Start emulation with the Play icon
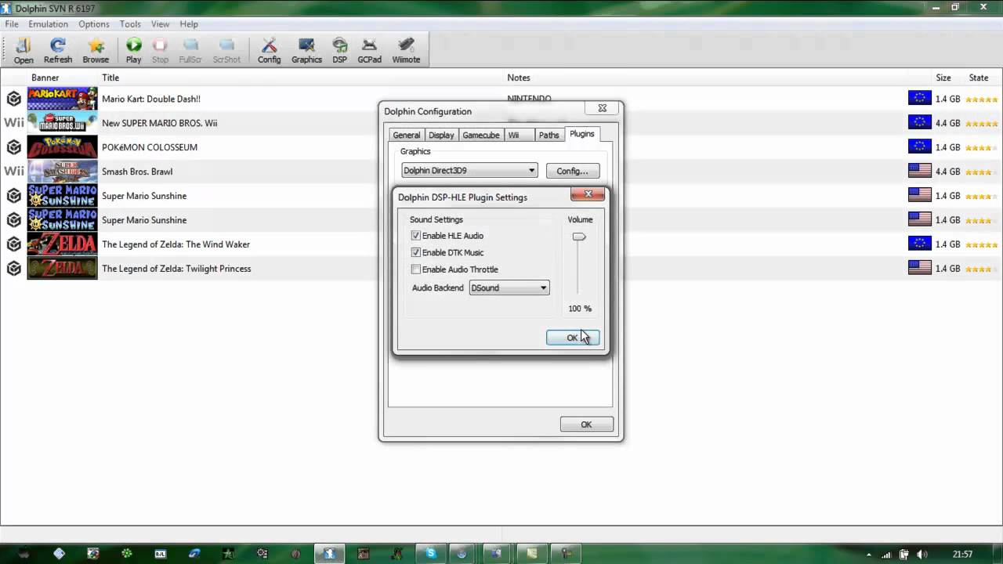The height and width of the screenshot is (564, 1003). tap(134, 50)
